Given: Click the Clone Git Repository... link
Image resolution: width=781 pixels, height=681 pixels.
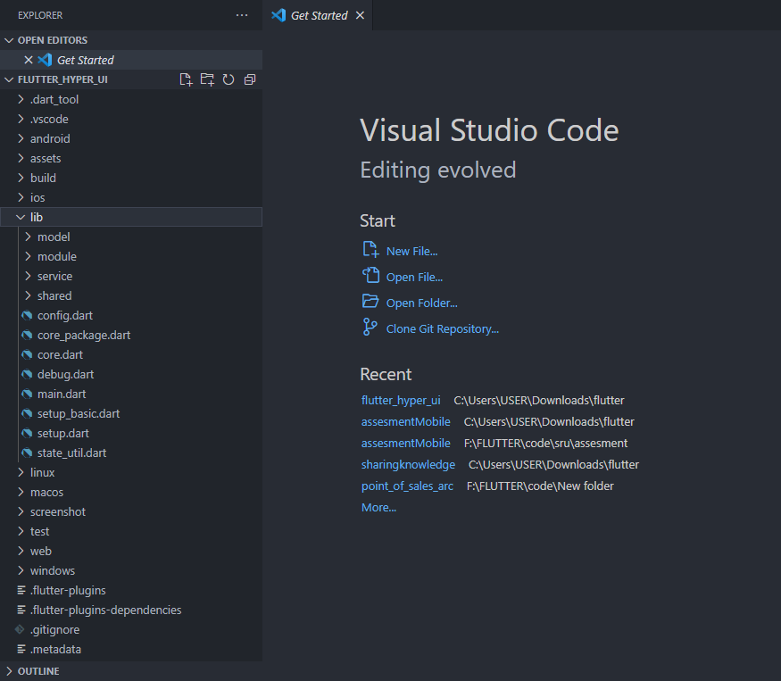Looking at the screenshot, I should point(443,328).
